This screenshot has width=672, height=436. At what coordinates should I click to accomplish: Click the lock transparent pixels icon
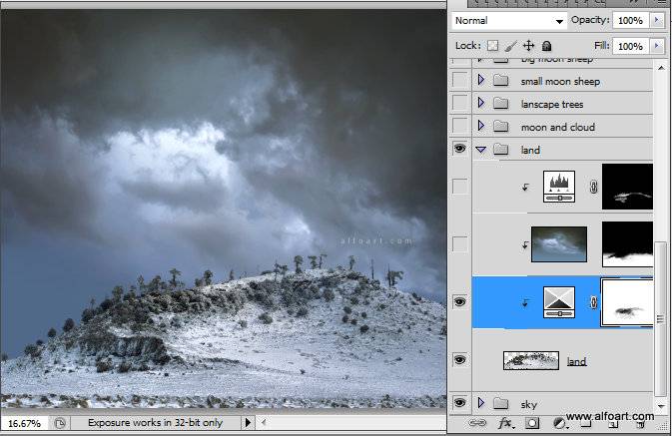pos(492,46)
